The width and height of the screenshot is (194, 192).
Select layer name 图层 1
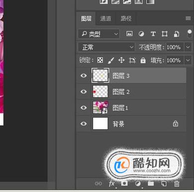(x=120, y=108)
